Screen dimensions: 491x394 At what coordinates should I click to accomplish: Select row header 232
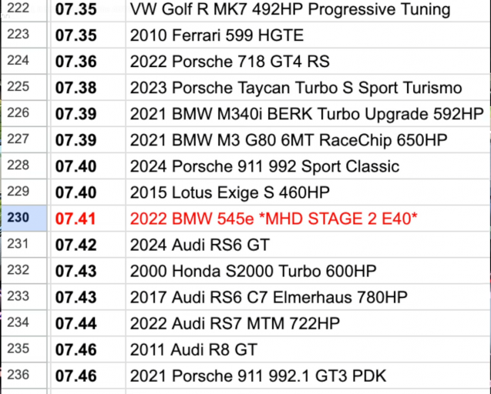click(24, 271)
